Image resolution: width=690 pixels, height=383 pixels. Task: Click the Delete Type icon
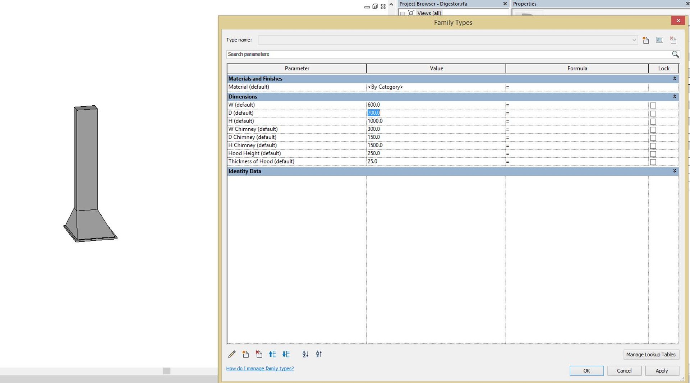click(x=673, y=40)
